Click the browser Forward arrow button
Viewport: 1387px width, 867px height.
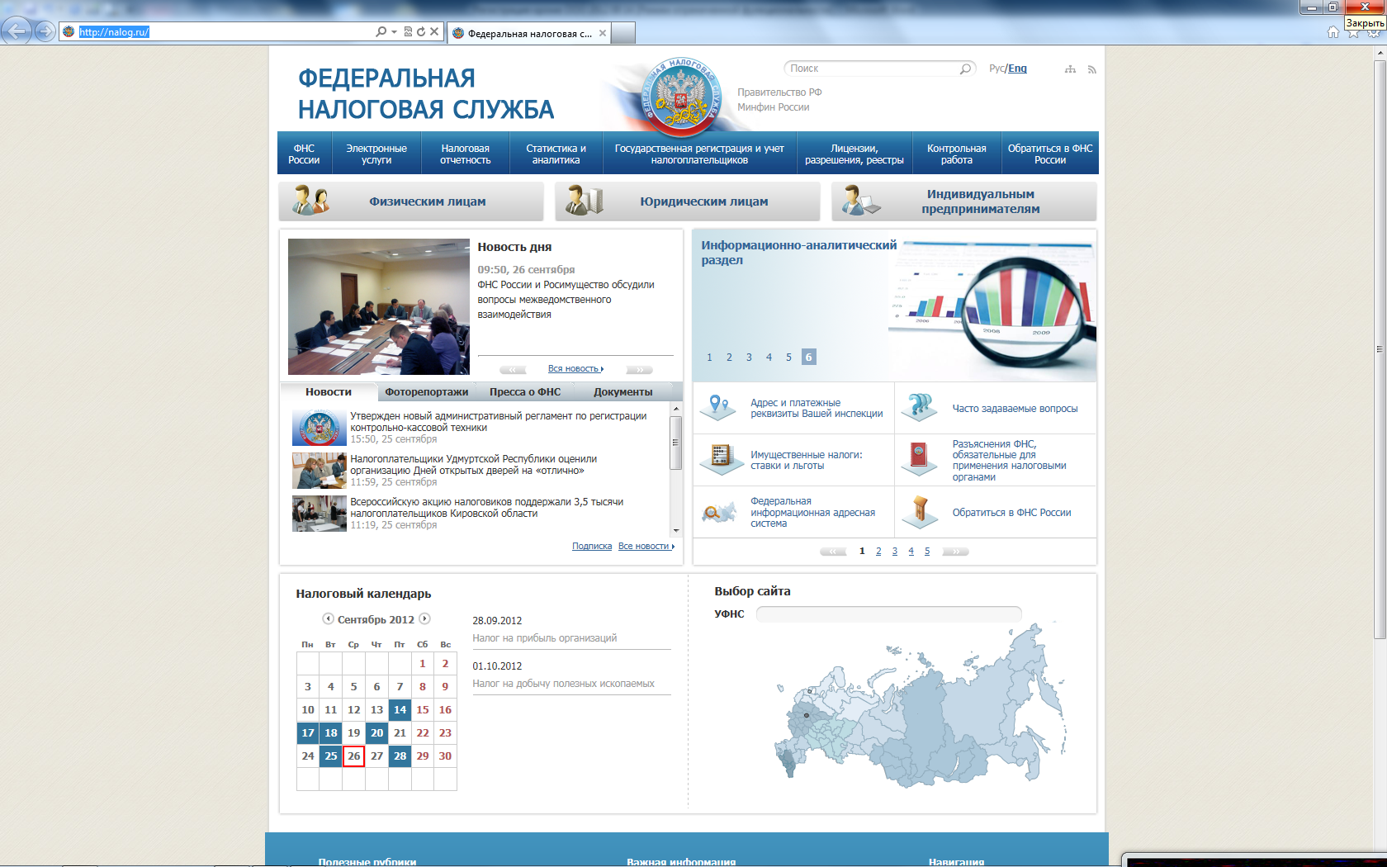(45, 31)
